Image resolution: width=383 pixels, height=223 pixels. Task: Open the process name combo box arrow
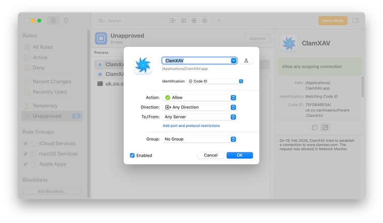[x=234, y=61]
